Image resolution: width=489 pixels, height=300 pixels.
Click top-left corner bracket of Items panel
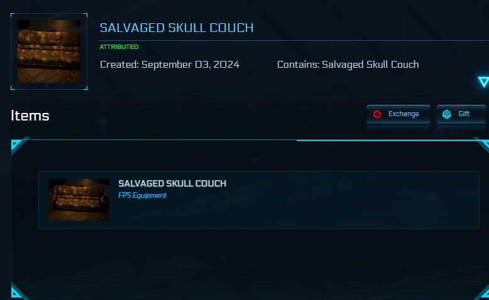point(18,145)
